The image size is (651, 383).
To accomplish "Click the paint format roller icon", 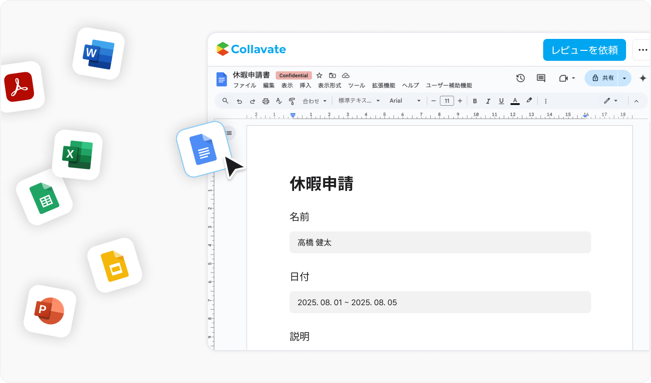I will click(292, 101).
